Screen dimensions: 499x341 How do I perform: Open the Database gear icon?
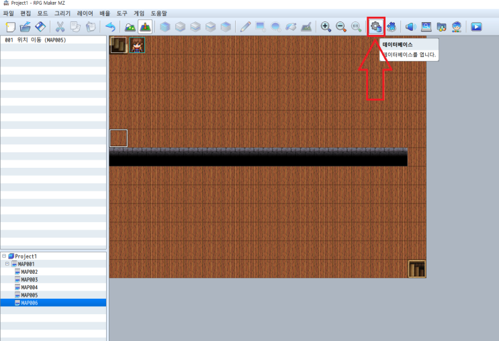(376, 27)
